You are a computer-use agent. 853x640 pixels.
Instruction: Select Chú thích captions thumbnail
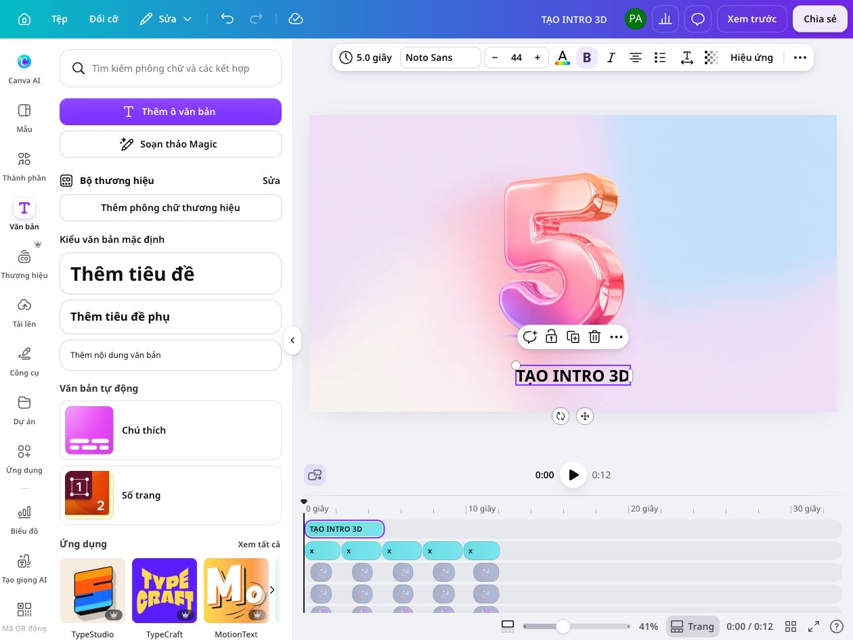coord(89,430)
